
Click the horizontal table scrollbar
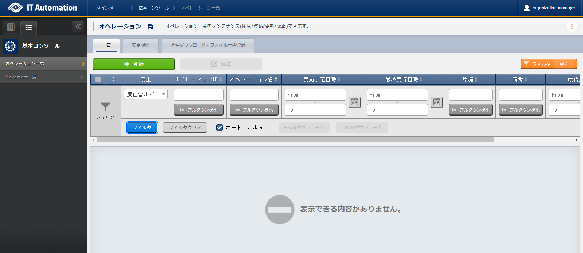pyautogui.click(x=295, y=140)
